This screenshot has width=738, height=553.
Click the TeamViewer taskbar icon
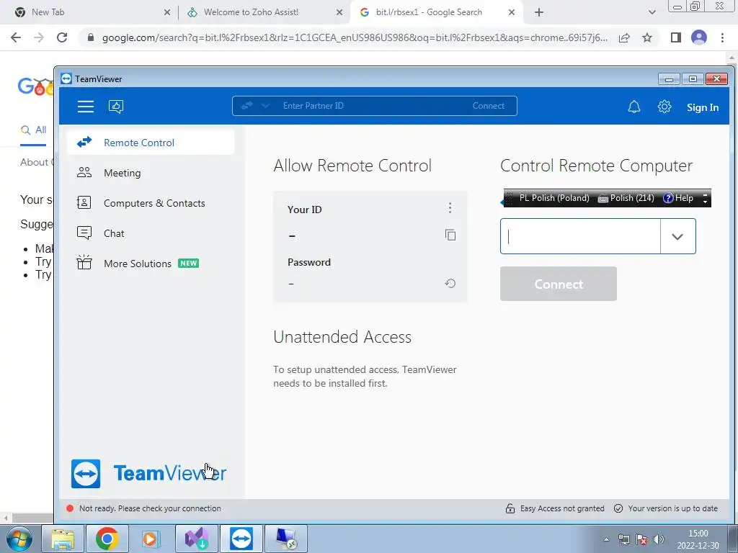(241, 539)
